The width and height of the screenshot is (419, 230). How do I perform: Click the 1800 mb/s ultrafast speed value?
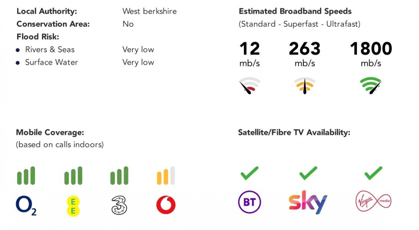[x=371, y=49]
